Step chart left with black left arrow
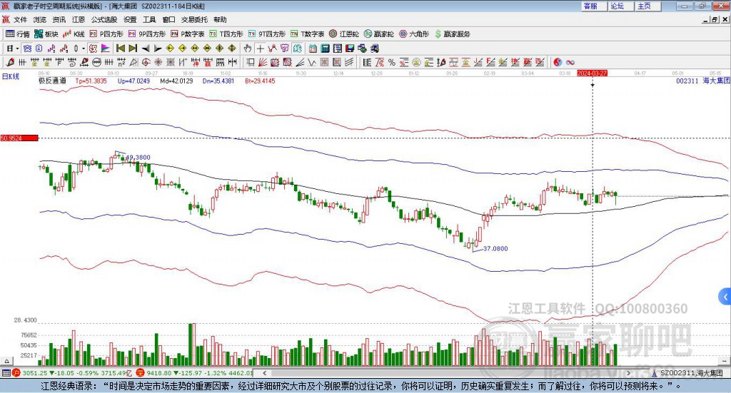 click(146, 49)
